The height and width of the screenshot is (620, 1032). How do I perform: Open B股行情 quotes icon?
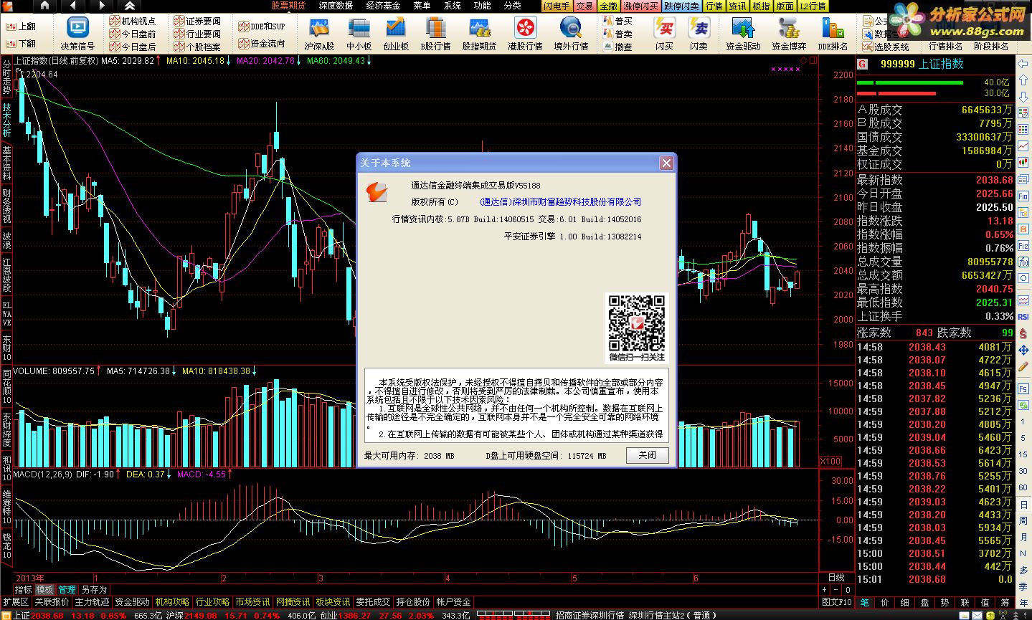pos(435,28)
